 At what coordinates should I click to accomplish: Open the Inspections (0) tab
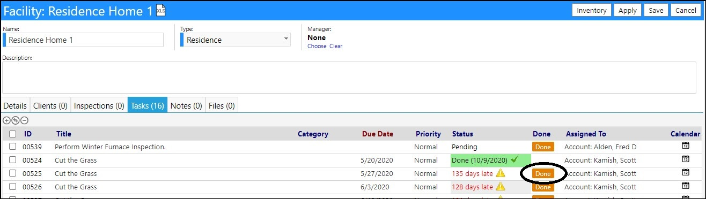(99, 106)
